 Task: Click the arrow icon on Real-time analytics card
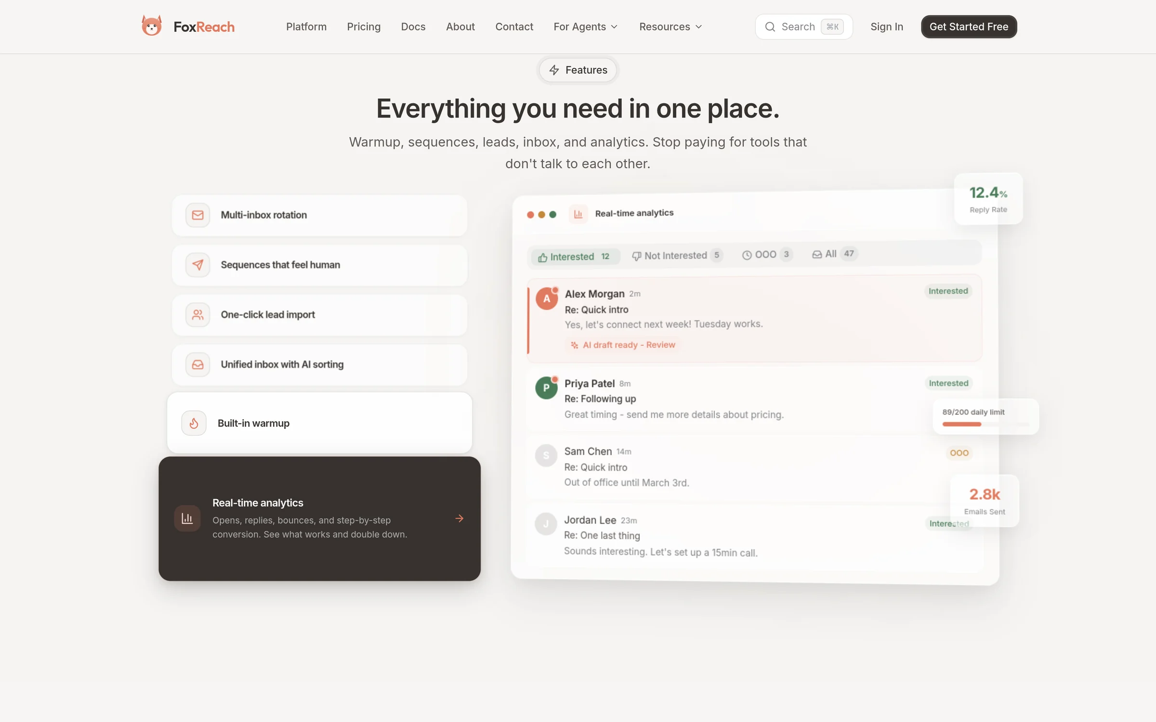point(460,518)
